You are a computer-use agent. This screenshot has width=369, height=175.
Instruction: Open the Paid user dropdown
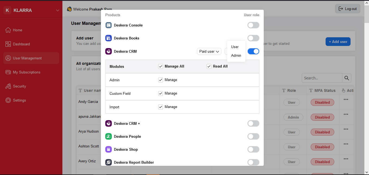click(209, 51)
